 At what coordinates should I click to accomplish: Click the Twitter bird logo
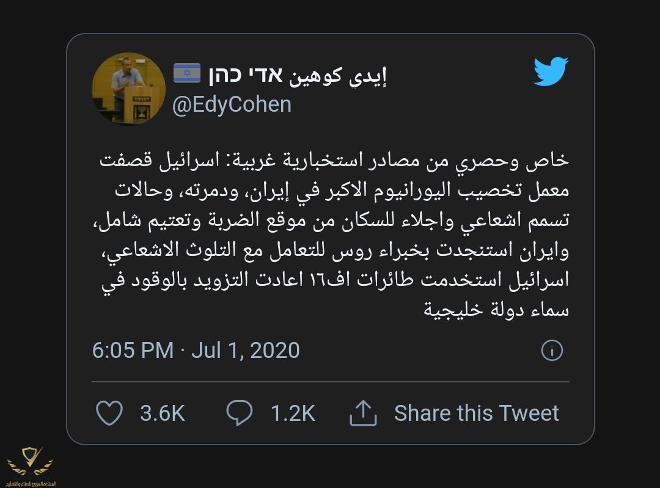(x=551, y=71)
